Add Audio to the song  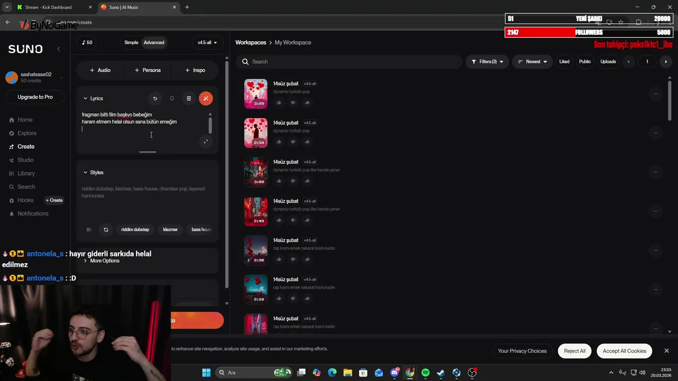(x=100, y=70)
